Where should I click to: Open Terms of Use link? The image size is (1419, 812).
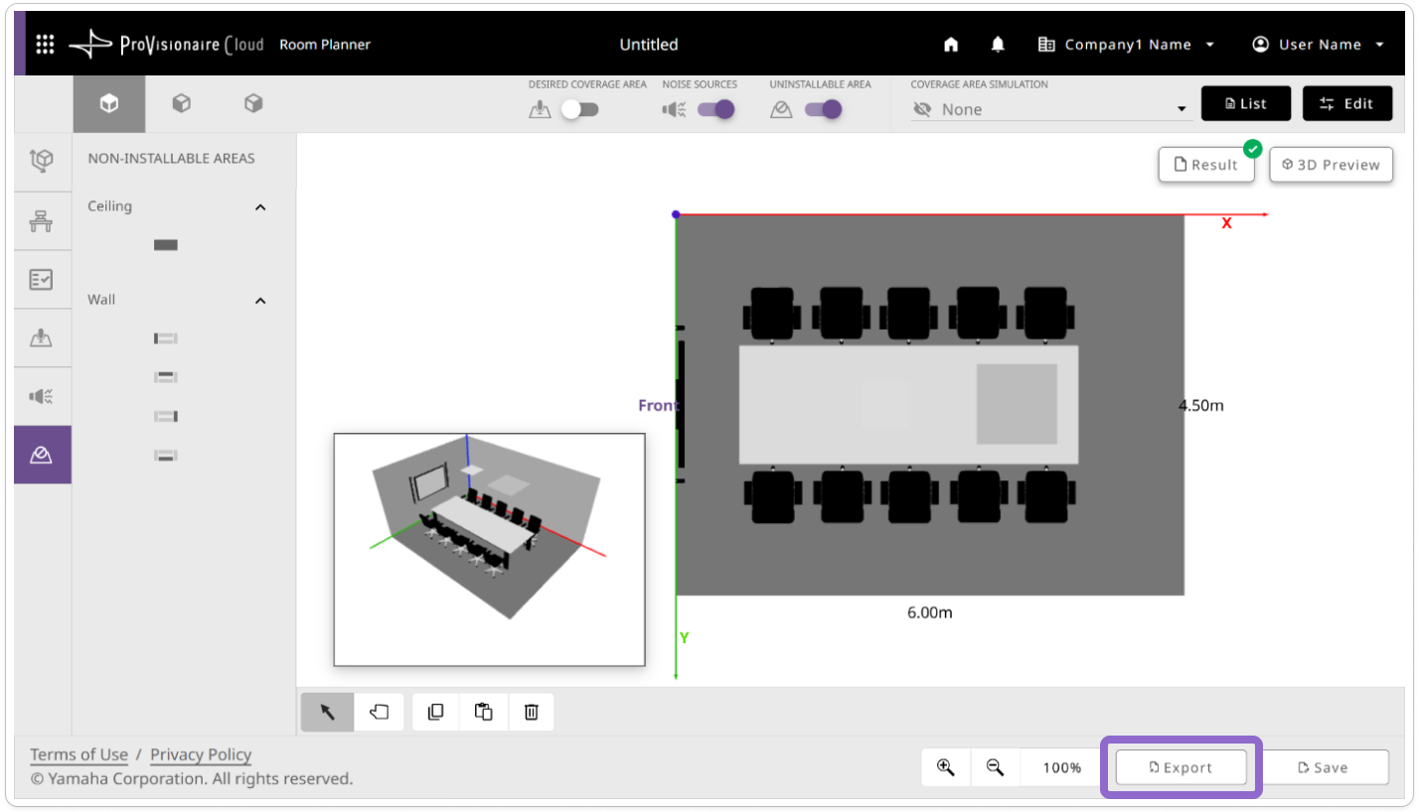tap(79, 754)
